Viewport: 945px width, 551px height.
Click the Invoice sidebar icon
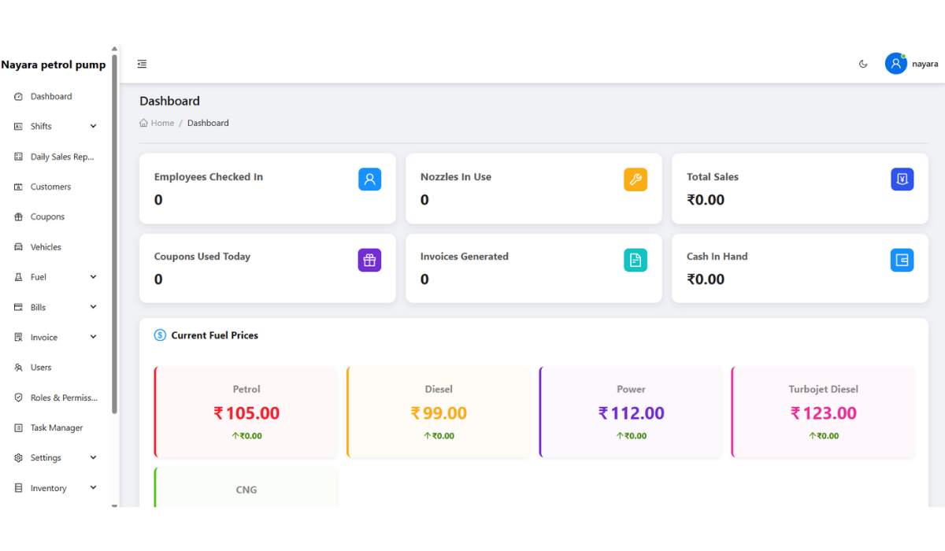tap(19, 338)
